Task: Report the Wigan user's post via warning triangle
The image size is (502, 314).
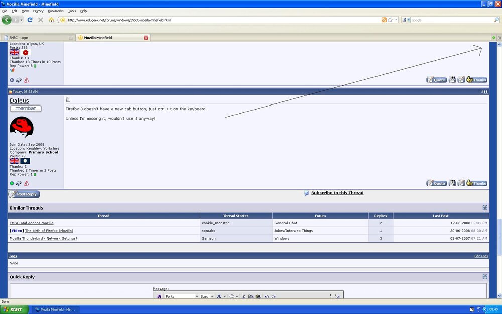Action: coord(27,80)
